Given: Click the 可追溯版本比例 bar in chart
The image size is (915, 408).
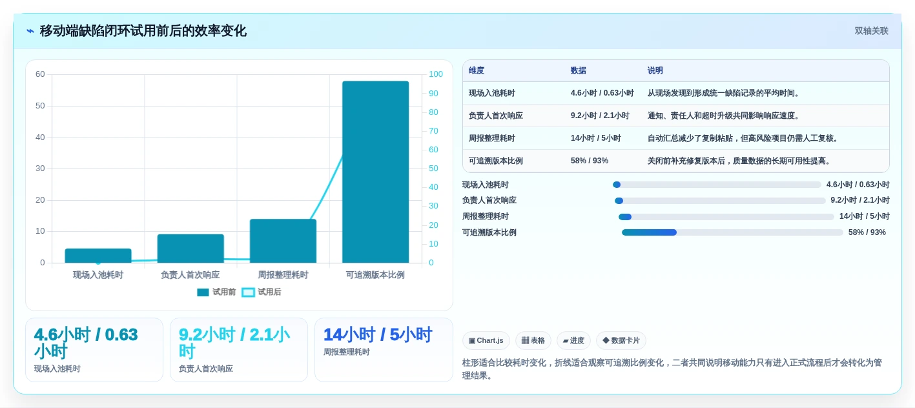Looking at the screenshot, I should 375,172.
